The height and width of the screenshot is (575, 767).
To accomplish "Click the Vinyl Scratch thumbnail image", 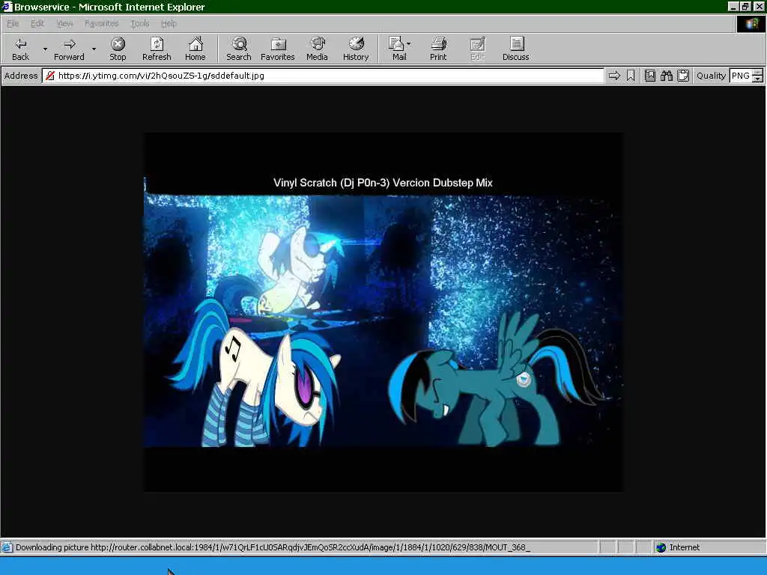I will coord(383,312).
